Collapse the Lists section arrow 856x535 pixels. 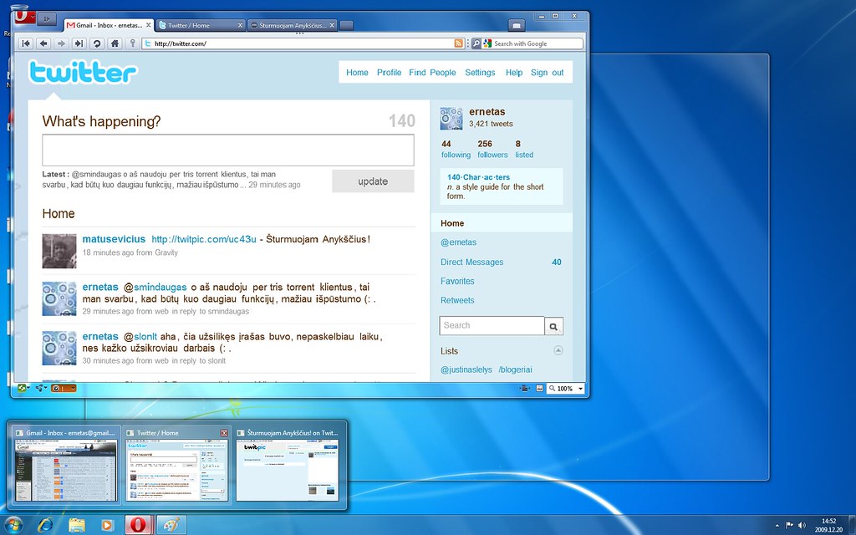click(x=558, y=350)
